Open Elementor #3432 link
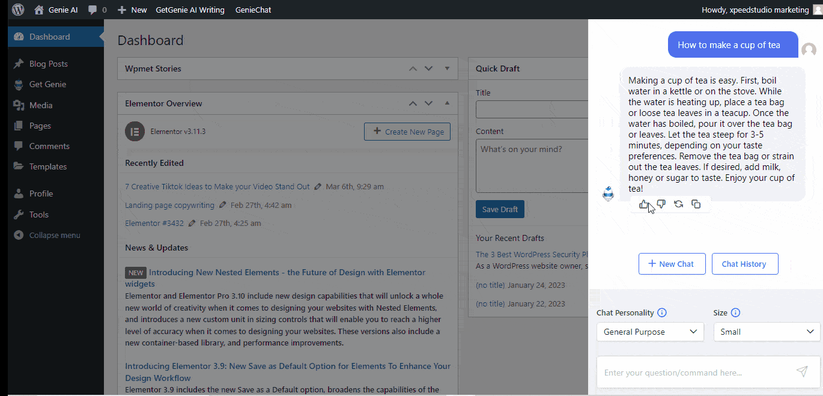Screen dimensions: 823x396 tap(154, 223)
